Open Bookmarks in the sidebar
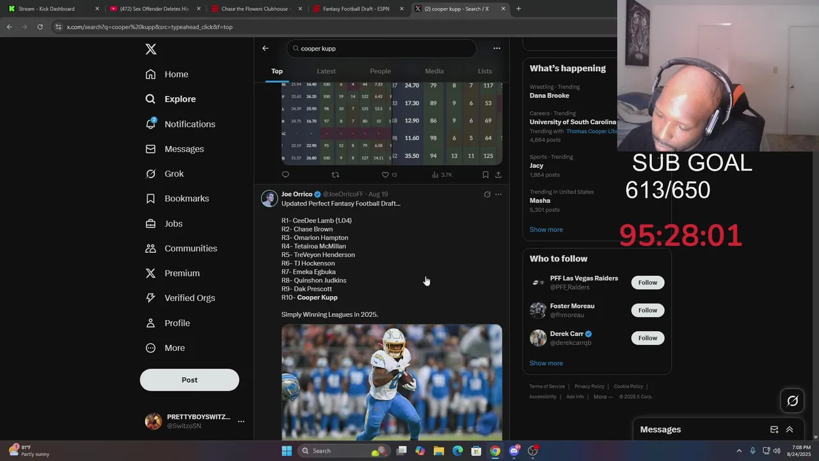819x461 pixels. [177, 198]
